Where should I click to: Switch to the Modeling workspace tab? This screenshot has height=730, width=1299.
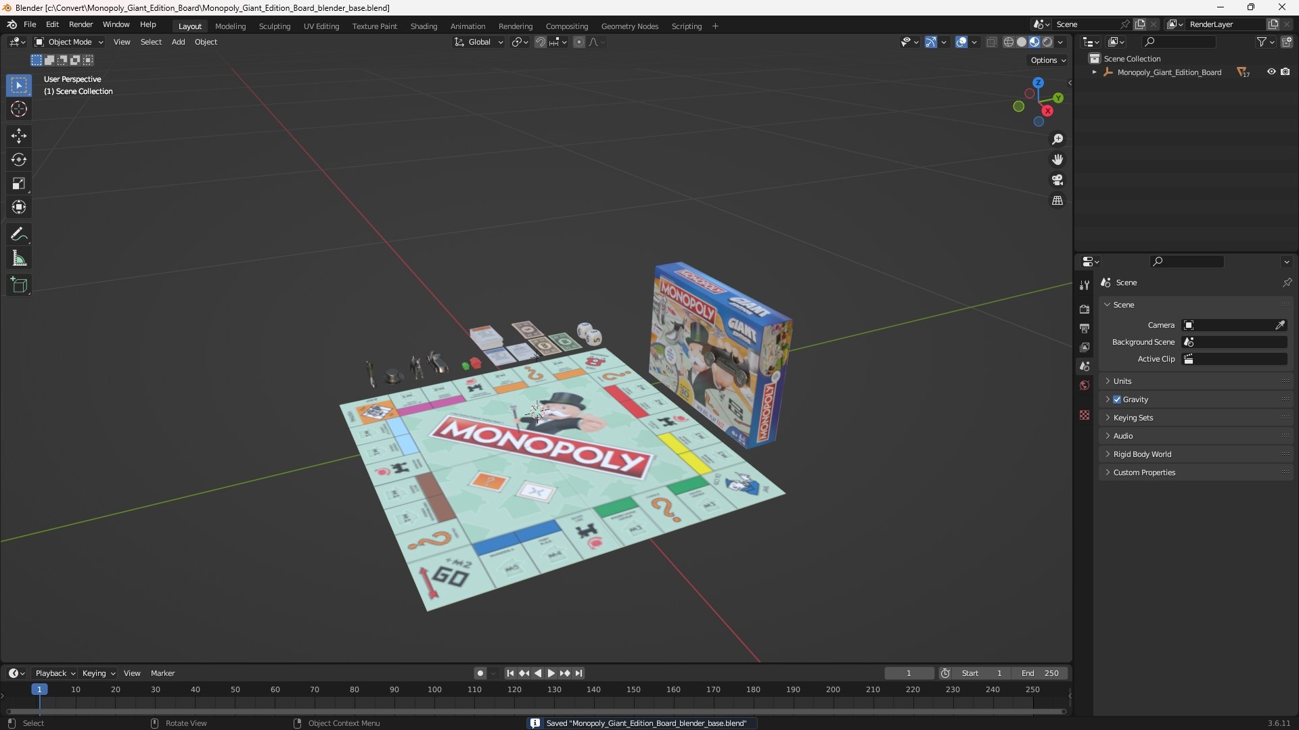(230, 26)
